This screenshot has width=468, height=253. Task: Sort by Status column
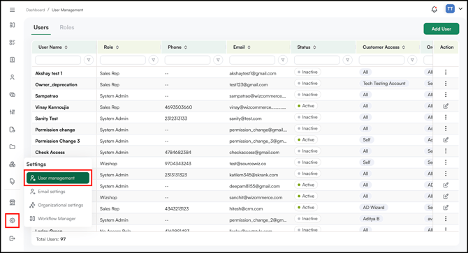pyautogui.click(x=314, y=47)
